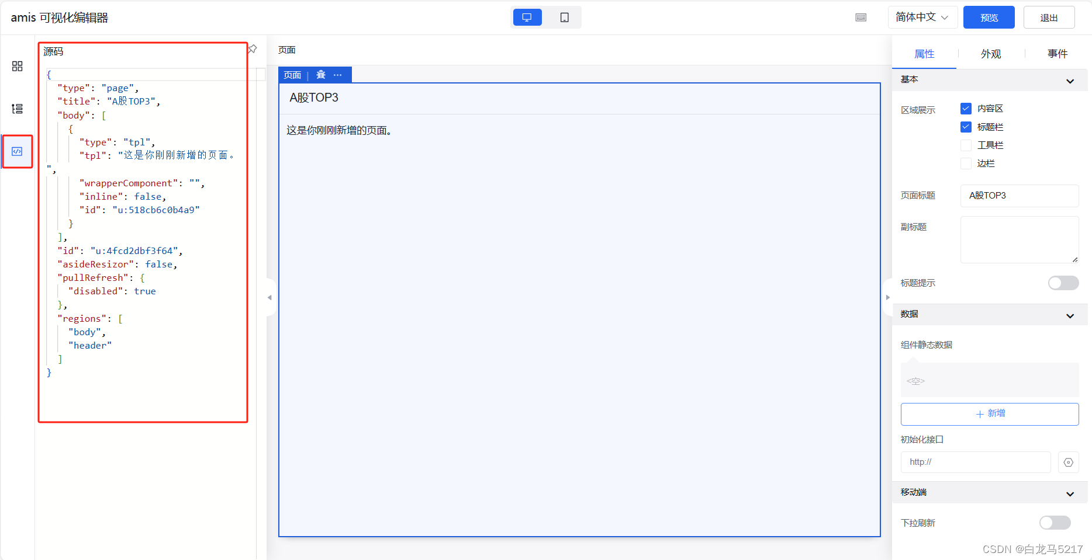Switch to 外观 tab
1092x560 pixels.
pyautogui.click(x=991, y=54)
